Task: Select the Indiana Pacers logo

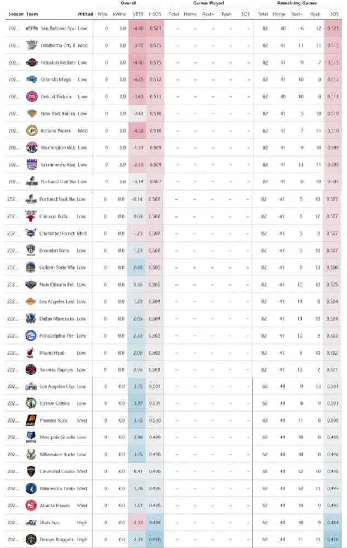Action: [x=32, y=131]
